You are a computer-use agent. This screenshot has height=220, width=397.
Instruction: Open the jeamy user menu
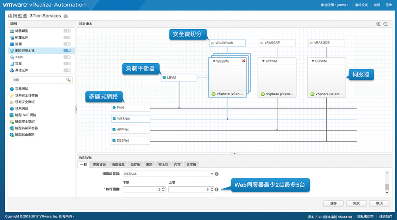[x=343, y=5]
